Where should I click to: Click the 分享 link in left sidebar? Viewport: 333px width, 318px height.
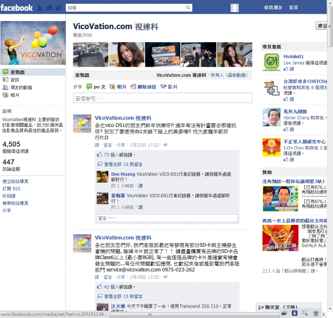click(x=7, y=210)
